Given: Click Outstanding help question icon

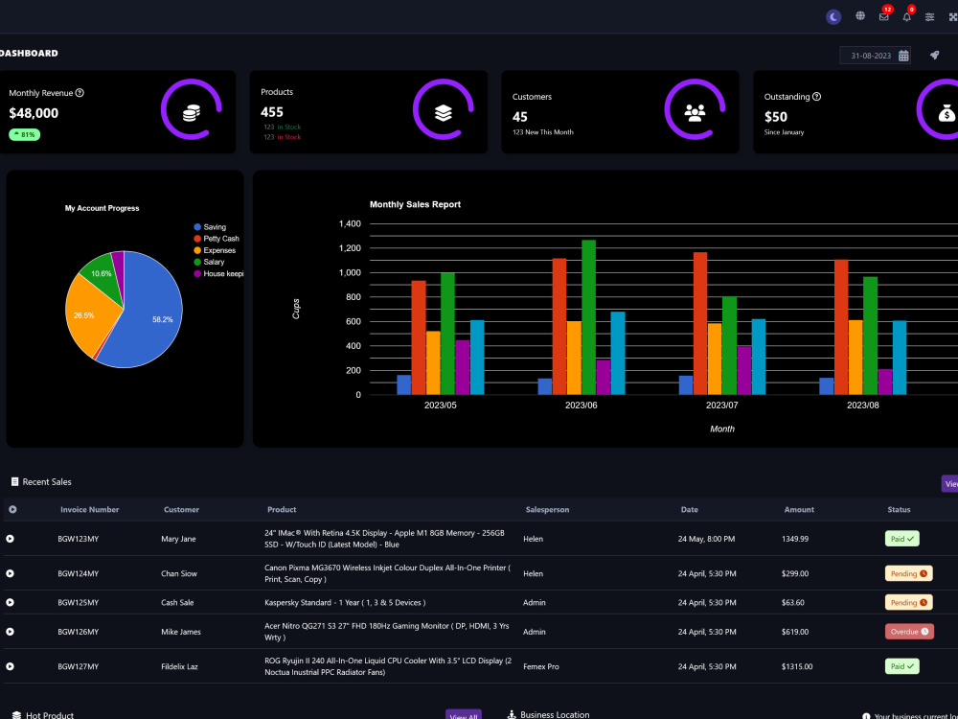Looking at the screenshot, I should [x=817, y=97].
